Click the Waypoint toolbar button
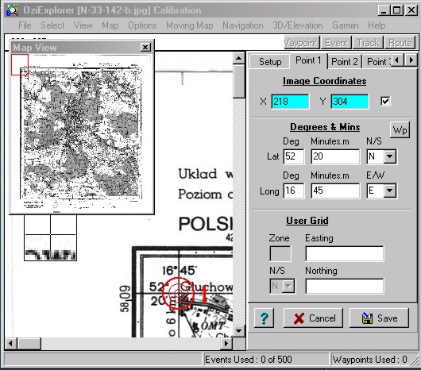Viewport: 421px width, 370px height. click(302, 43)
